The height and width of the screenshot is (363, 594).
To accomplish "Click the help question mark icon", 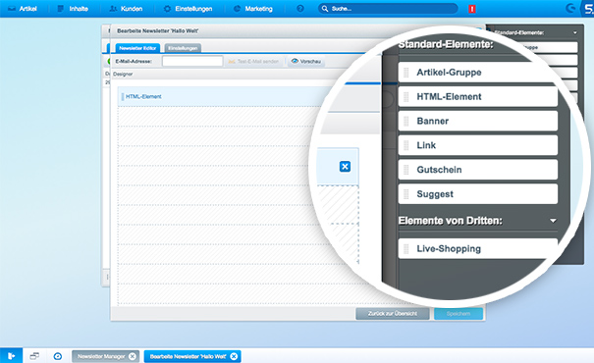I will (300, 8).
